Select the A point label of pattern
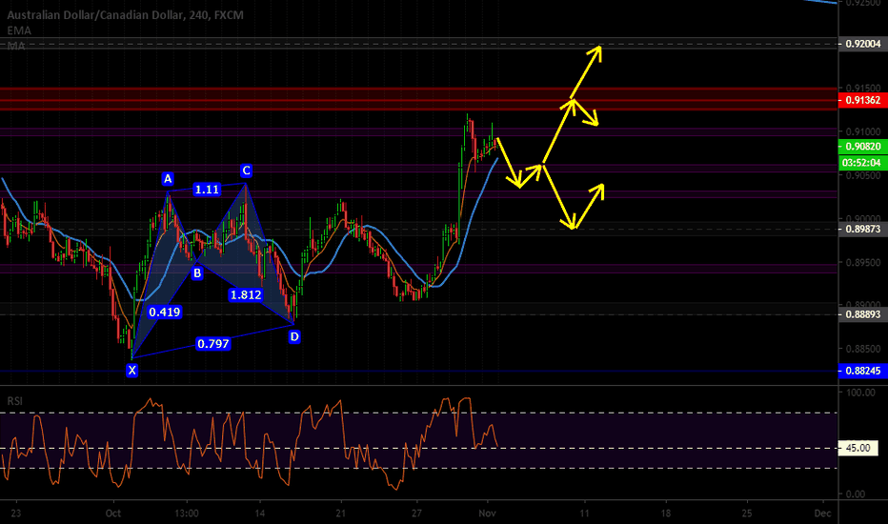The height and width of the screenshot is (524, 888). point(168,179)
